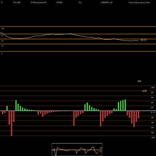This screenshot has width=156, height=156.
Task: Click the 'CMMIPL_SZ' ticker symbol text
Action: [106, 2]
